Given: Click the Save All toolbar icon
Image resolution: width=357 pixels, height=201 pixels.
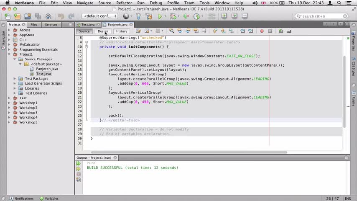Looking at the screenshot, I should click(x=38, y=16).
